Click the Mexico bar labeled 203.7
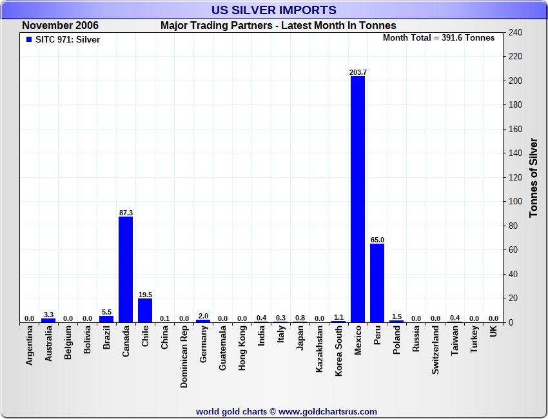Image resolution: width=548 pixels, height=419 pixels. click(x=358, y=199)
